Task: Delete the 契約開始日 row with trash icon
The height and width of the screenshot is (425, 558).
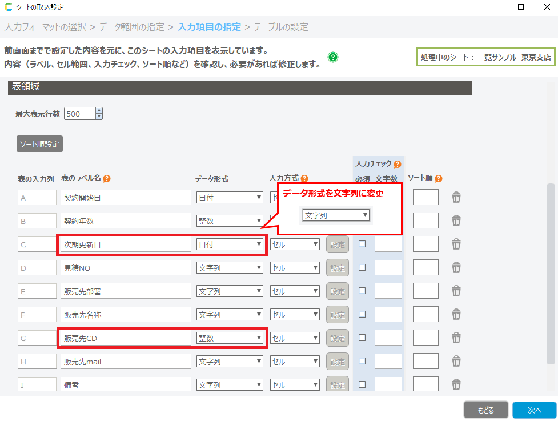Action: tap(456, 198)
